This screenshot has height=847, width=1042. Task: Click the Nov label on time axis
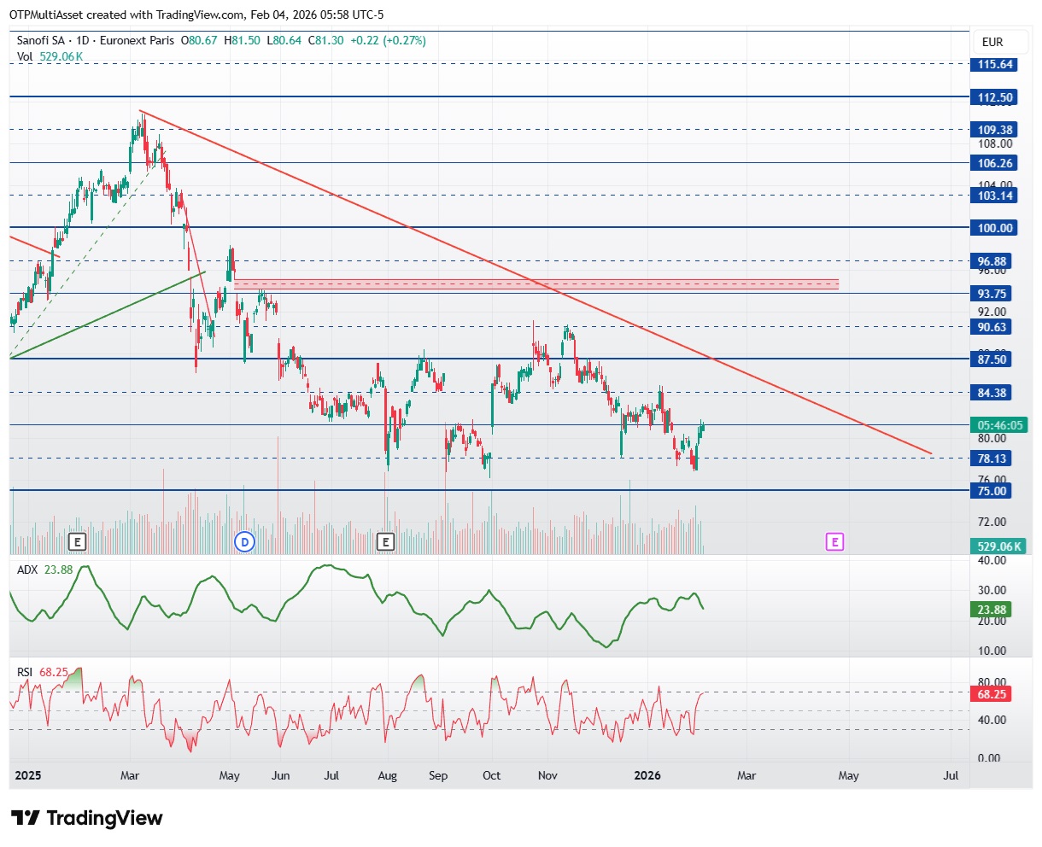(547, 776)
